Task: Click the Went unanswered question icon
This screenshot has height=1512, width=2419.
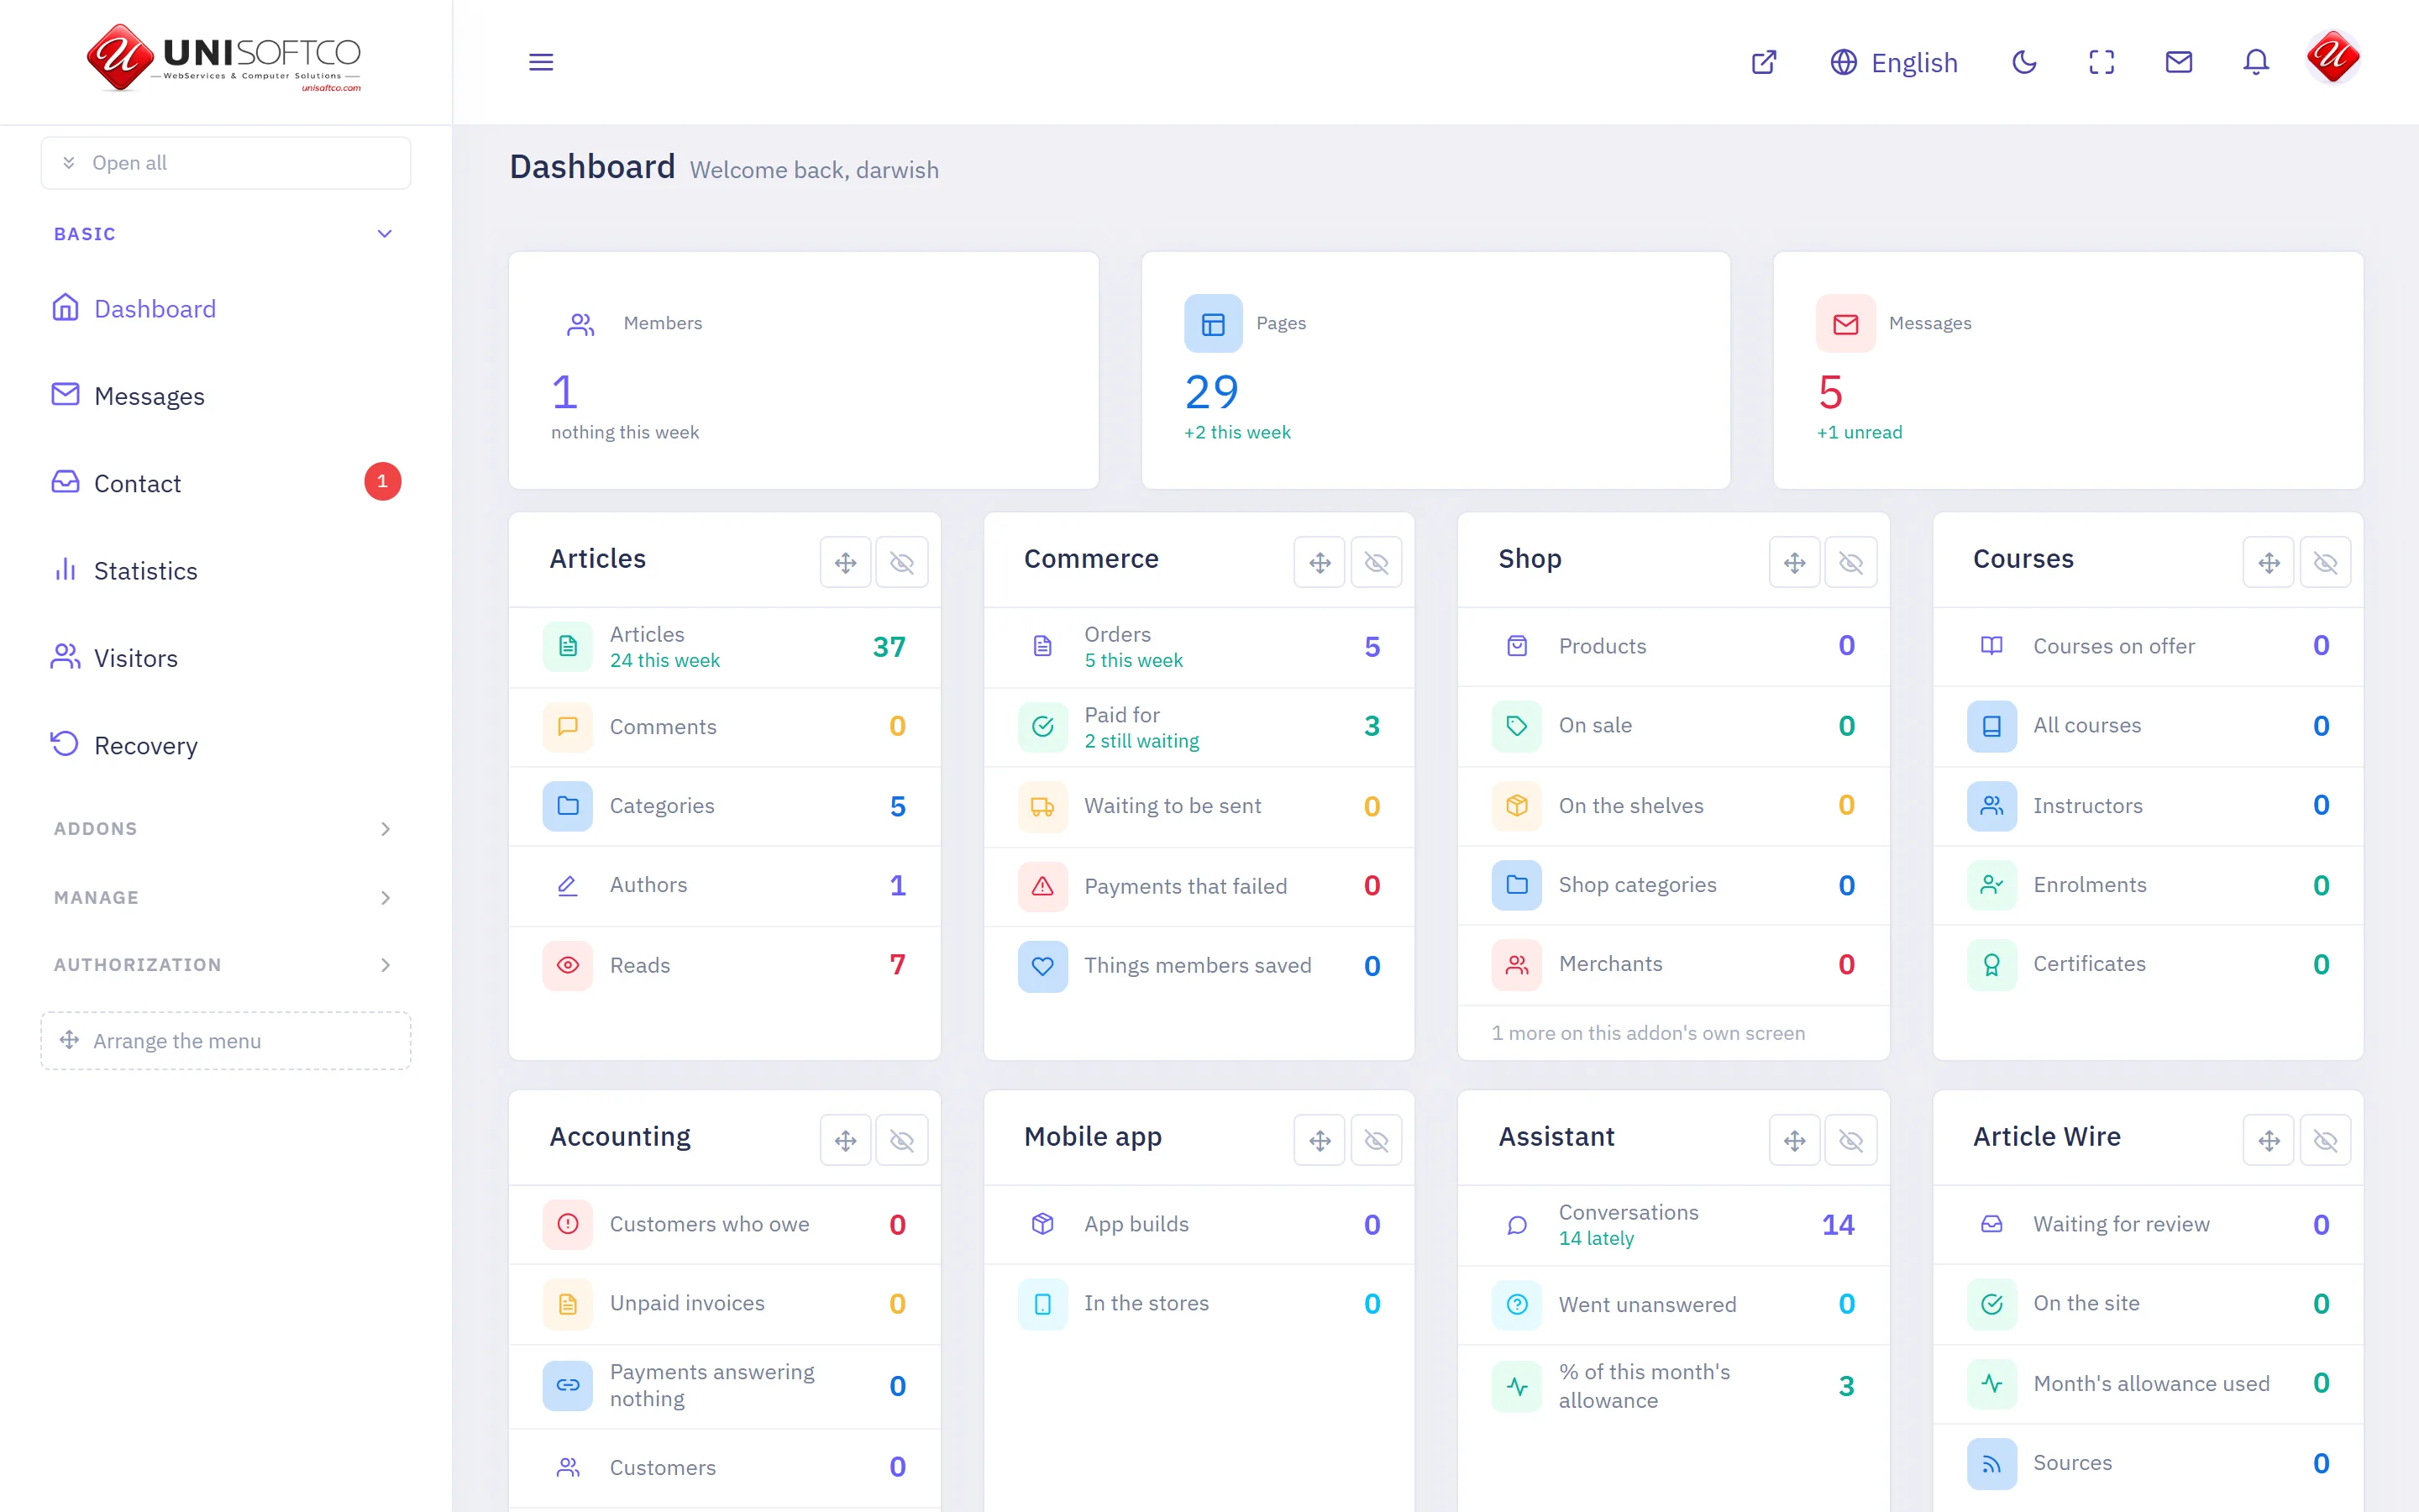Action: pyautogui.click(x=1518, y=1304)
